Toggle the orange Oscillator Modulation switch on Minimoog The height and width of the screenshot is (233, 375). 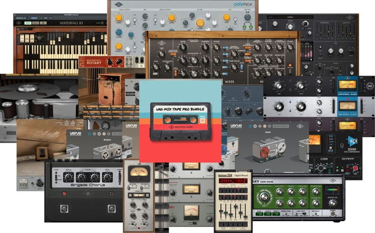173,54
